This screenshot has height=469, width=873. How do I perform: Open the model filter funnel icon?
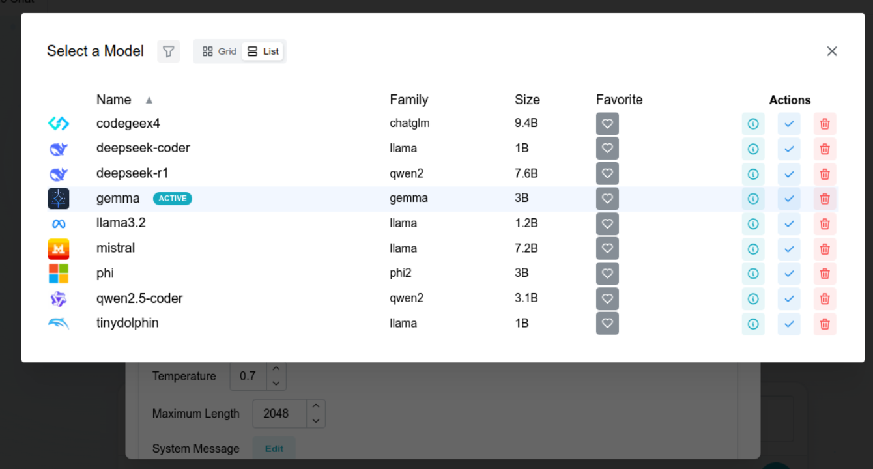pyautogui.click(x=169, y=51)
